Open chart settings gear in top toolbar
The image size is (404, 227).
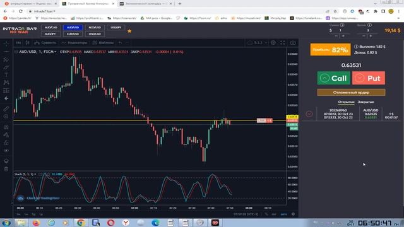273,43
